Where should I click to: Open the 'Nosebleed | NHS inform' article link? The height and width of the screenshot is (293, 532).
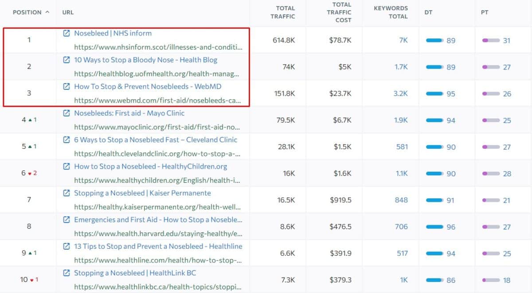(x=112, y=33)
